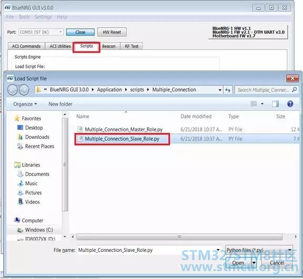Image resolution: width=303 pixels, height=279 pixels.
Task: Open the File name dropdown arrow
Action: 218,250
